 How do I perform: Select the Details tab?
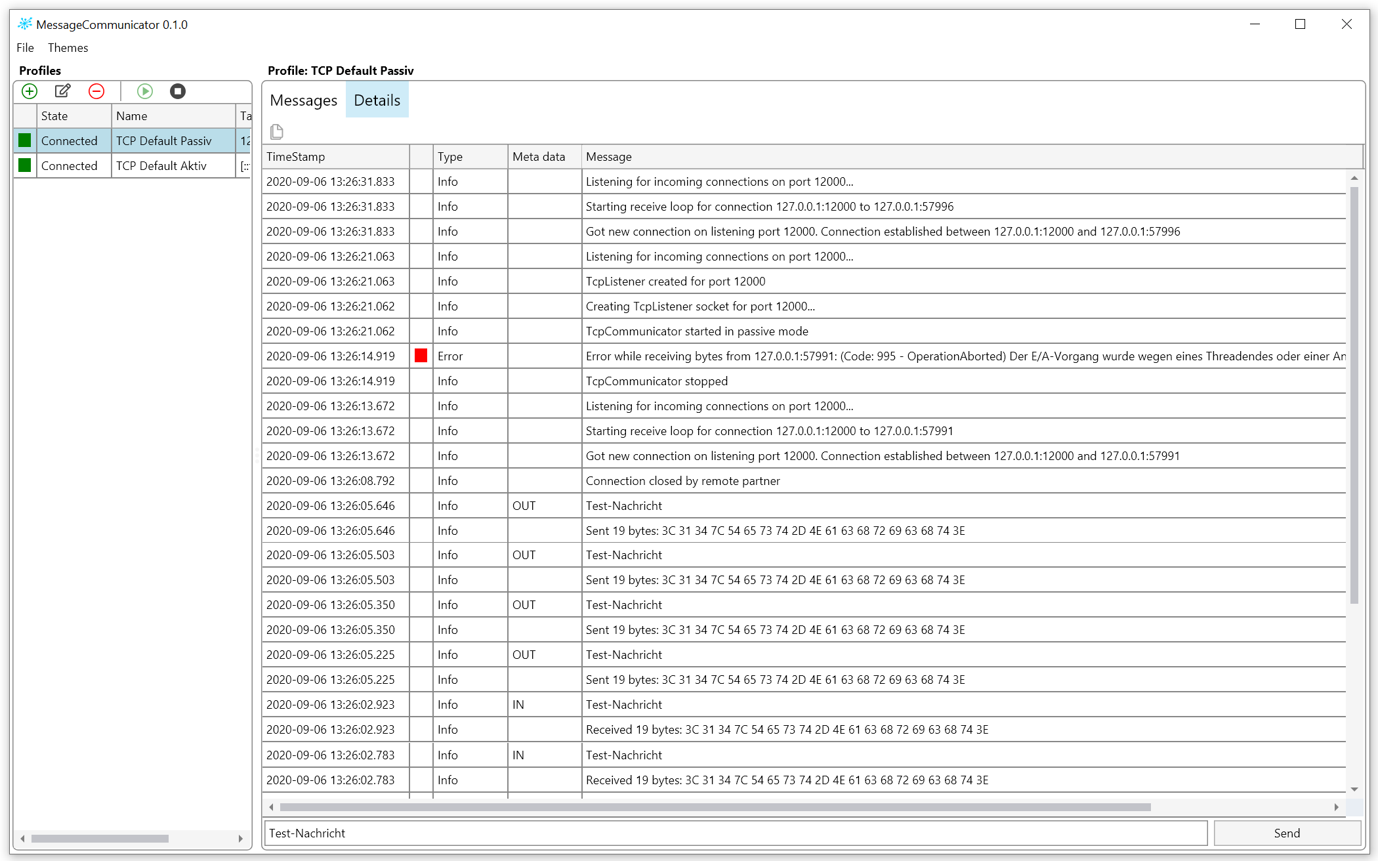[377, 100]
